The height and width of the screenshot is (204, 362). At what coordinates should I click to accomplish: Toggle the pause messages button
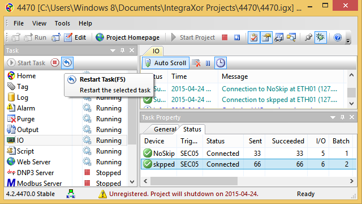208,63
